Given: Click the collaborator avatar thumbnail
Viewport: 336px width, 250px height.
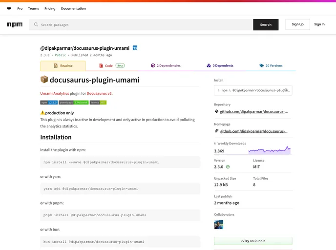Looking at the screenshot, I should tap(219, 225).
